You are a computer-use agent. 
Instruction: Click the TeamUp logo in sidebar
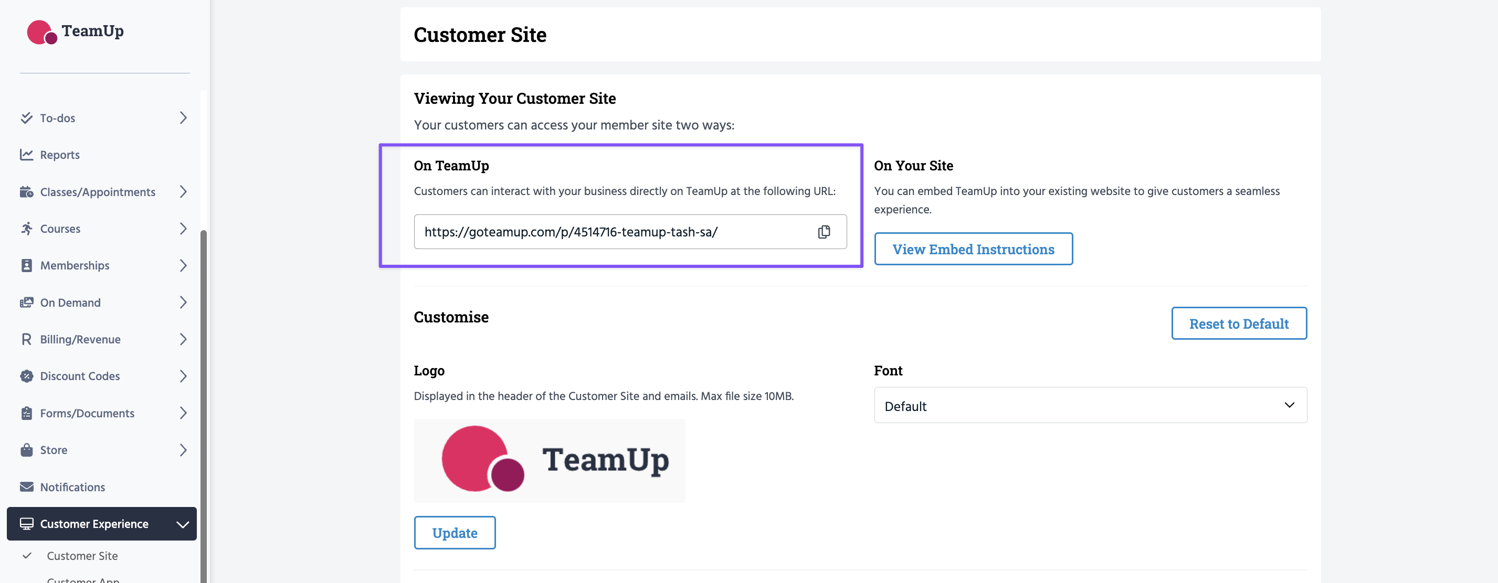(x=76, y=31)
